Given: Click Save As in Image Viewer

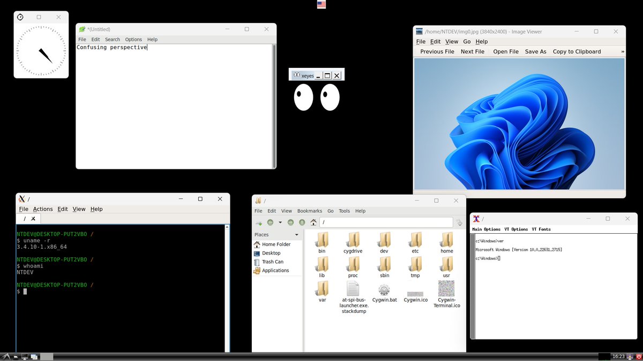Looking at the screenshot, I should coord(536,52).
